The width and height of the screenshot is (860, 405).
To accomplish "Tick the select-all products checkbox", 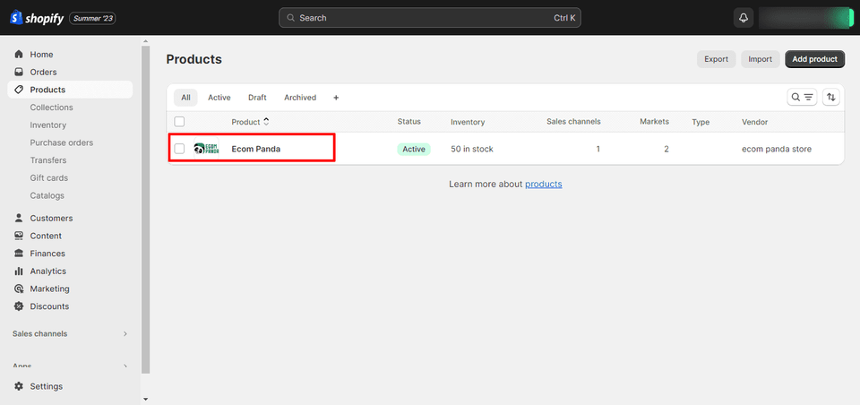I will tap(179, 121).
